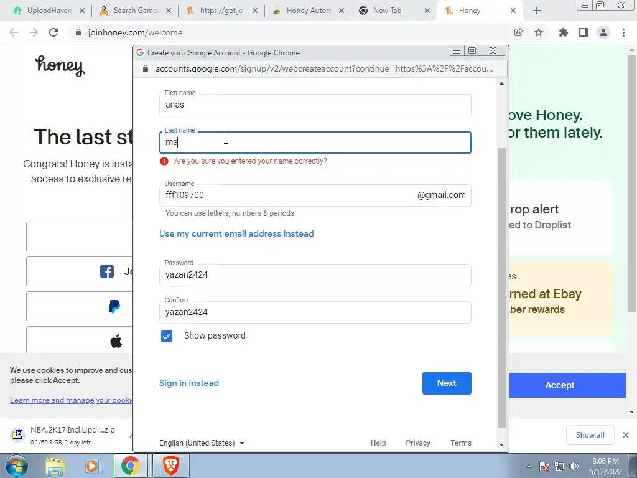Click the popup scrollbar down arrow
The image size is (637, 478).
(x=502, y=444)
